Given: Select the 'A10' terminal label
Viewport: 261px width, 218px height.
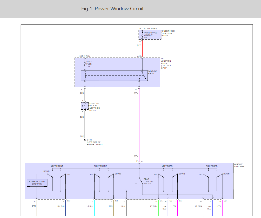Looking at the screenshot, I should point(139,56).
